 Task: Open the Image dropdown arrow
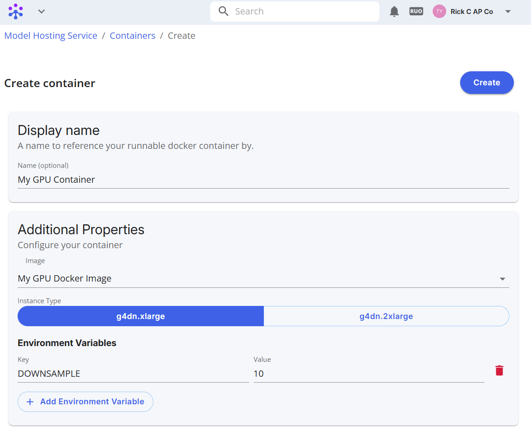coord(503,279)
